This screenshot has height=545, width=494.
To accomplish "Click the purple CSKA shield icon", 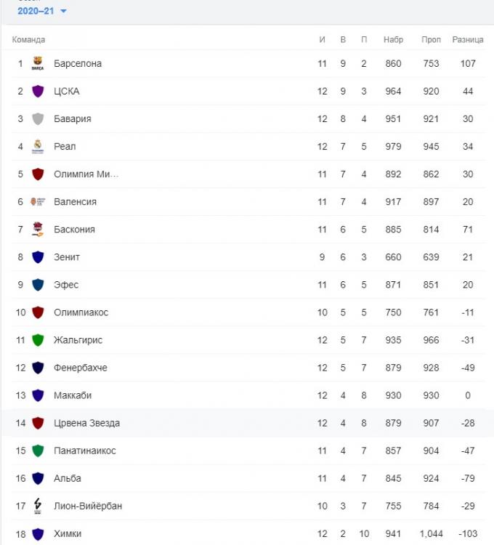I will pyautogui.click(x=38, y=91).
